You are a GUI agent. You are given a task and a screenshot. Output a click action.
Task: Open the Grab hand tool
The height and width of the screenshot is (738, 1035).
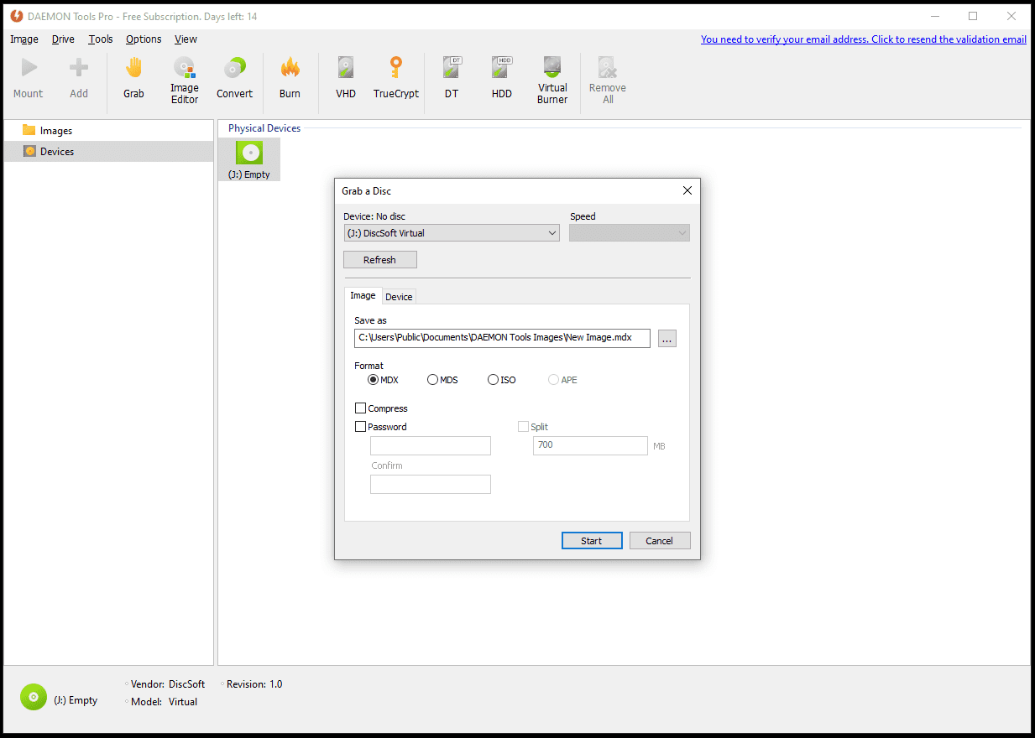pos(133,78)
